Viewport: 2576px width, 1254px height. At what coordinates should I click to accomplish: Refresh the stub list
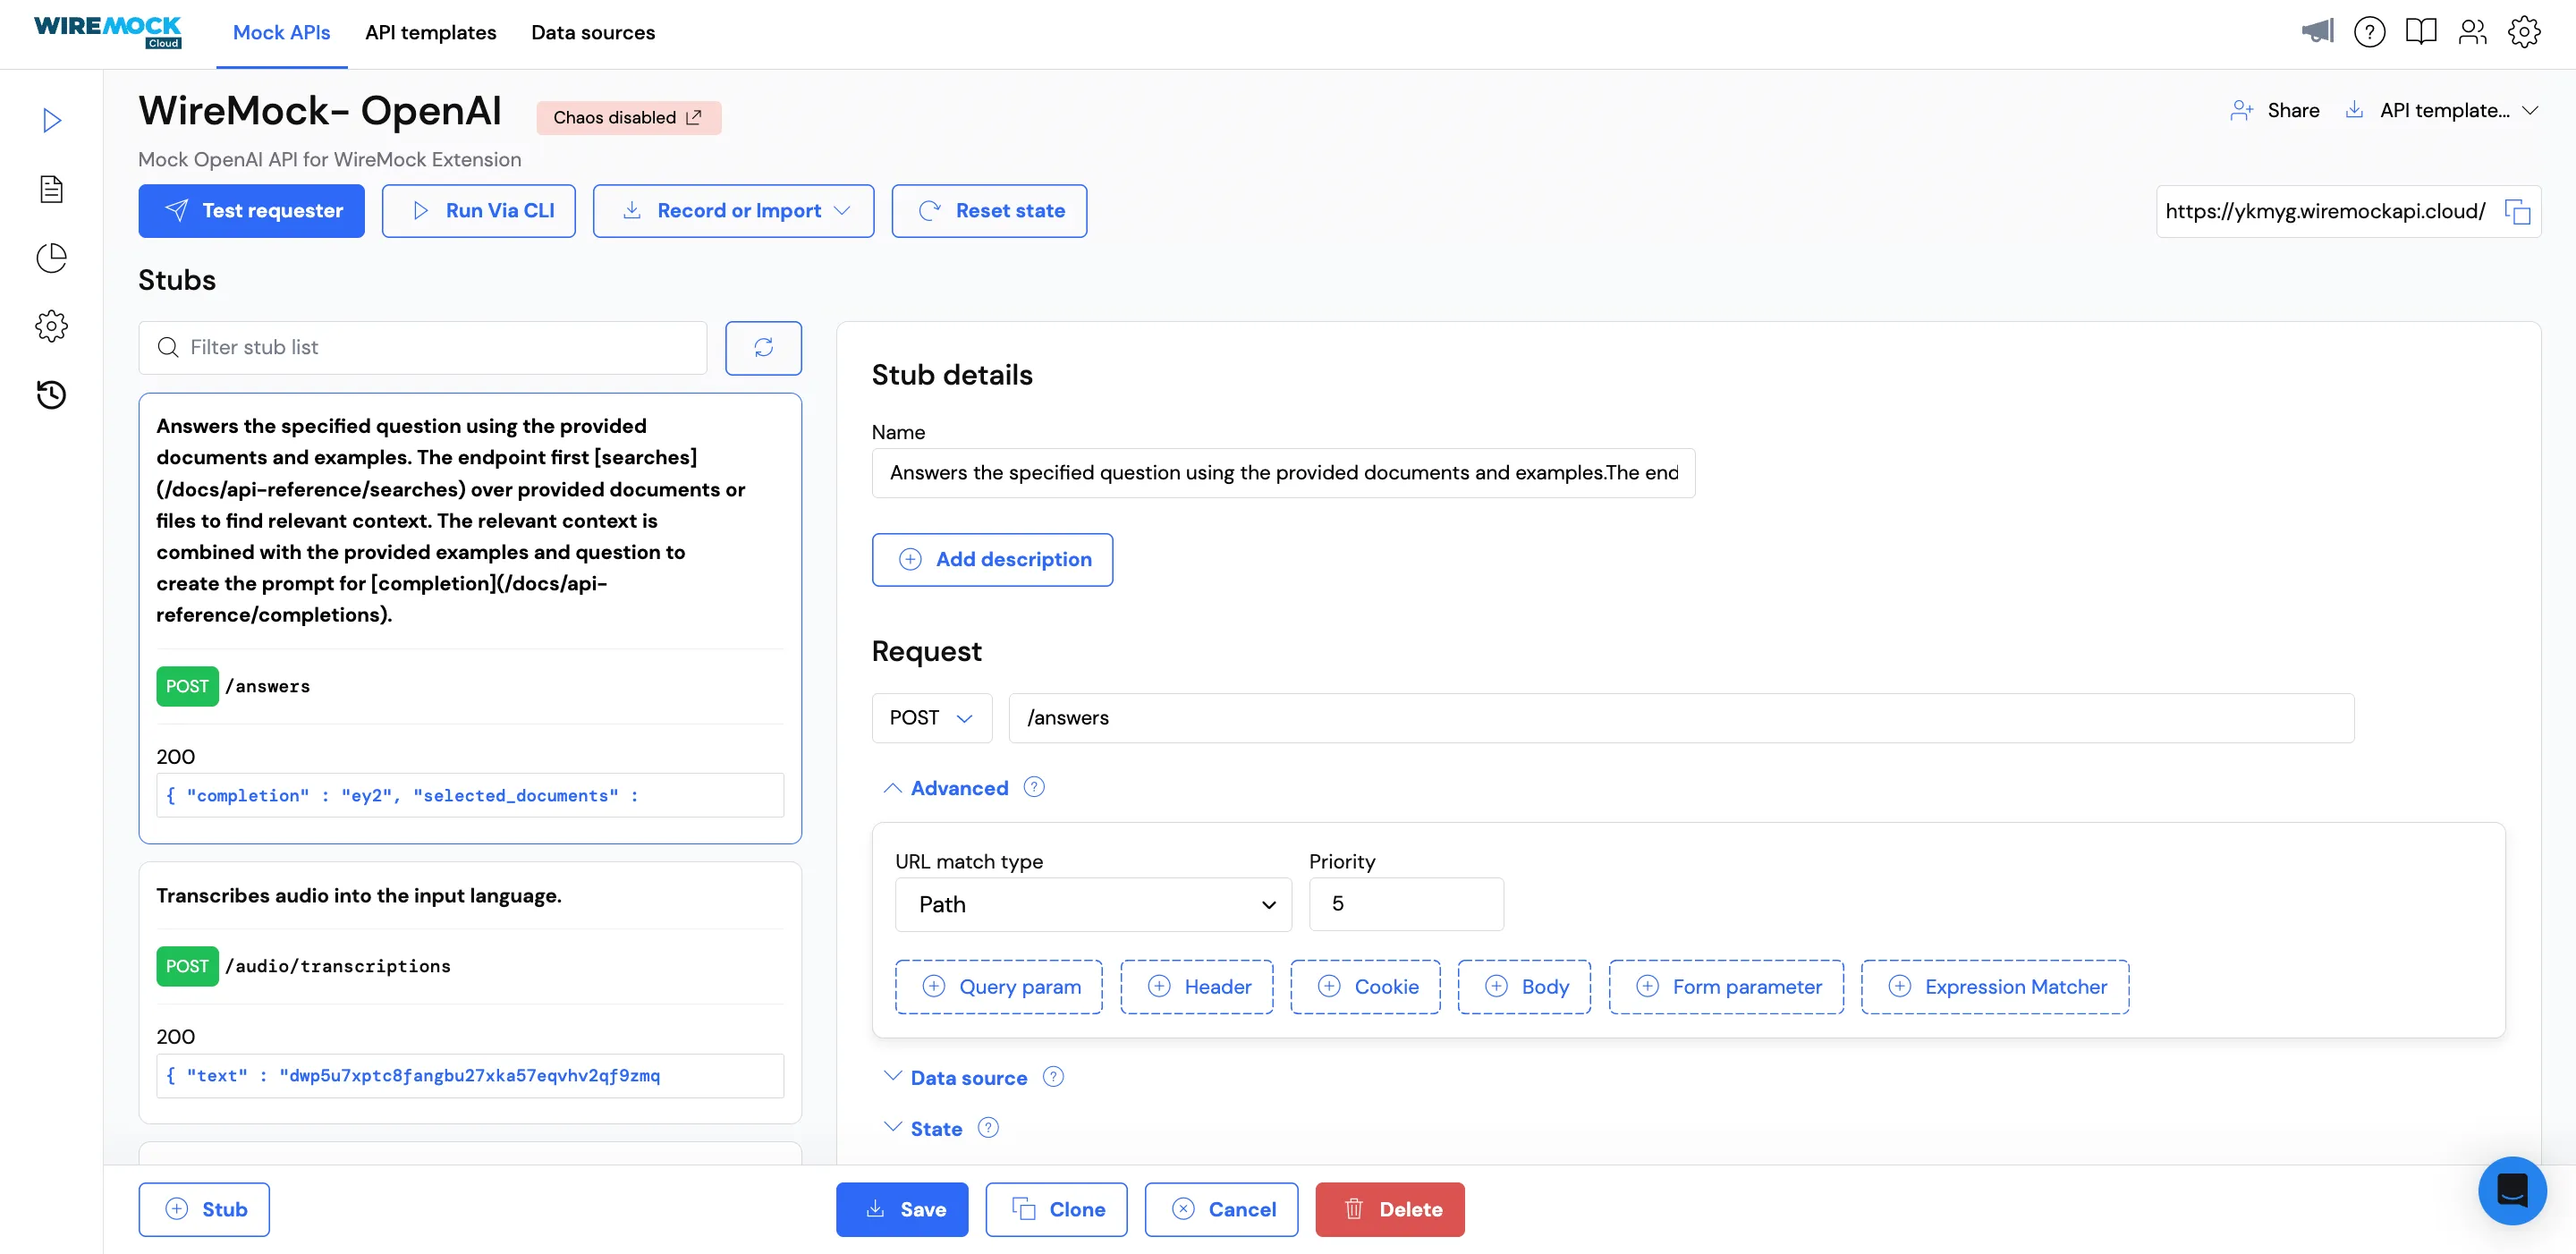coord(763,348)
